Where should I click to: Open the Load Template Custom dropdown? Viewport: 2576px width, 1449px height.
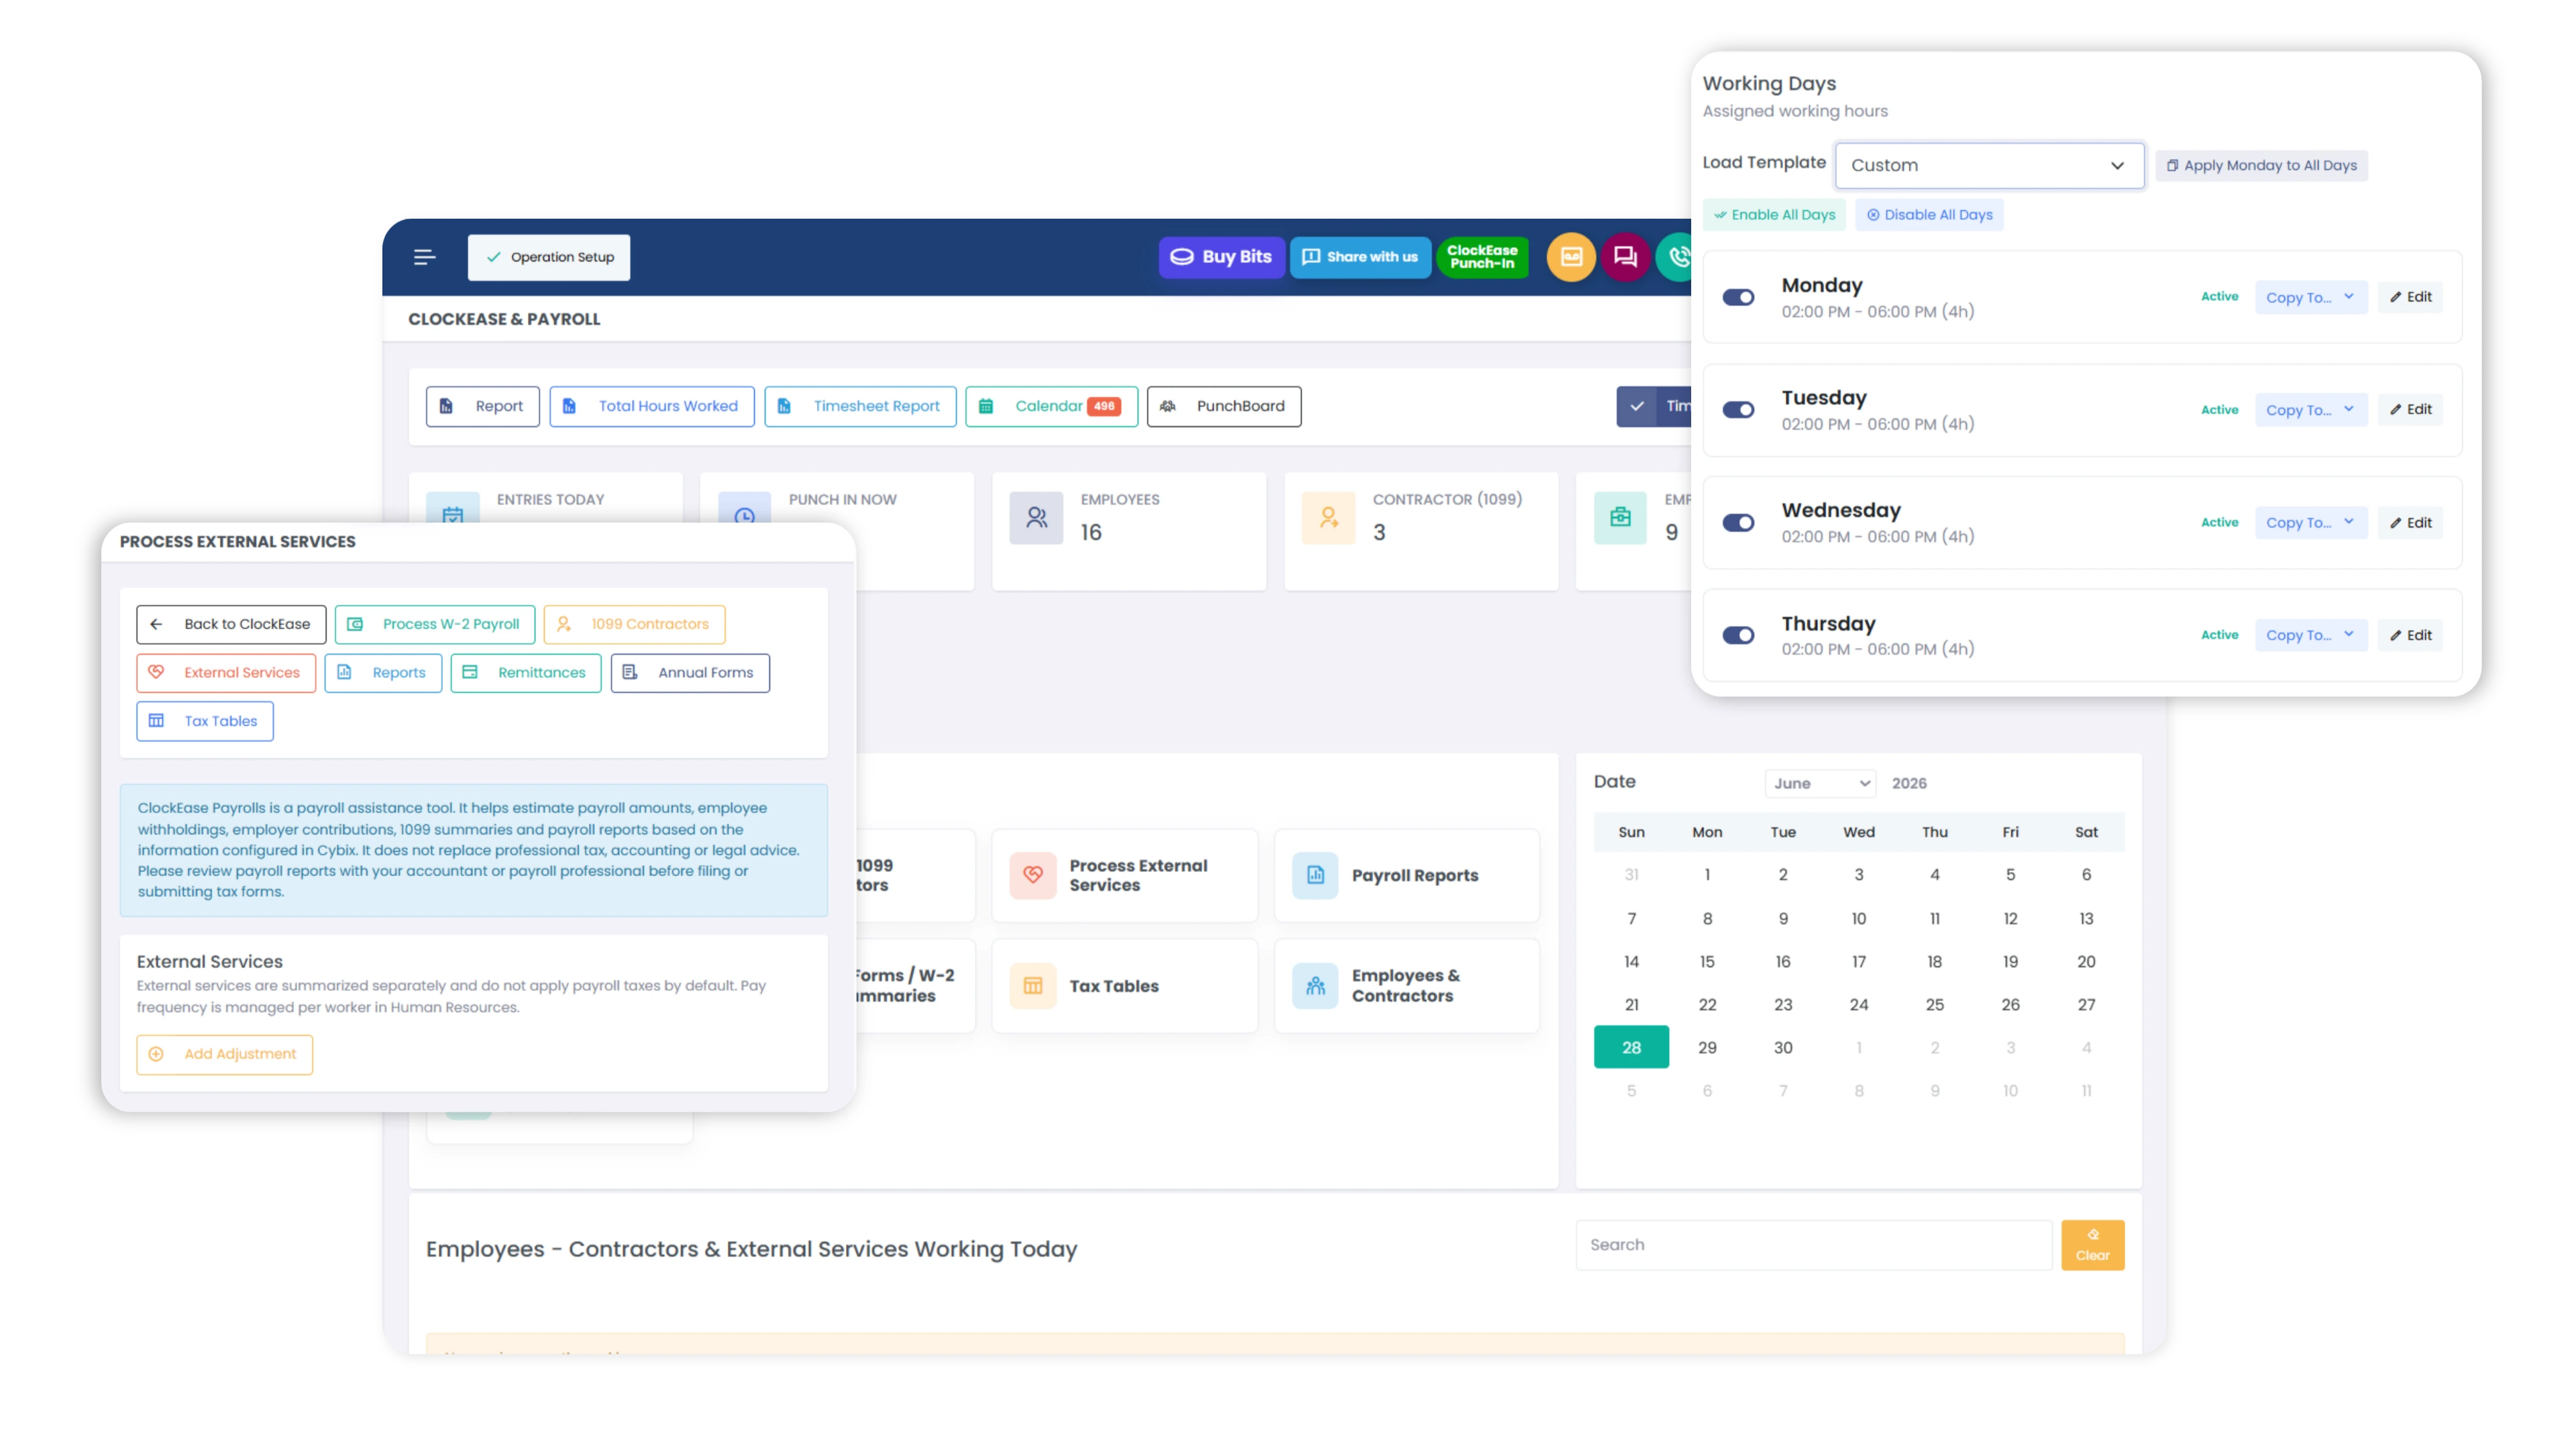[1989, 165]
